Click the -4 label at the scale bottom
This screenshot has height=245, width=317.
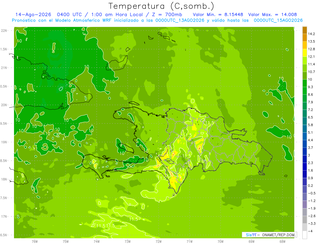[311, 231]
